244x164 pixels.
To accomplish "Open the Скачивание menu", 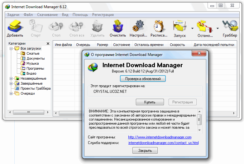I will click(47, 15).
